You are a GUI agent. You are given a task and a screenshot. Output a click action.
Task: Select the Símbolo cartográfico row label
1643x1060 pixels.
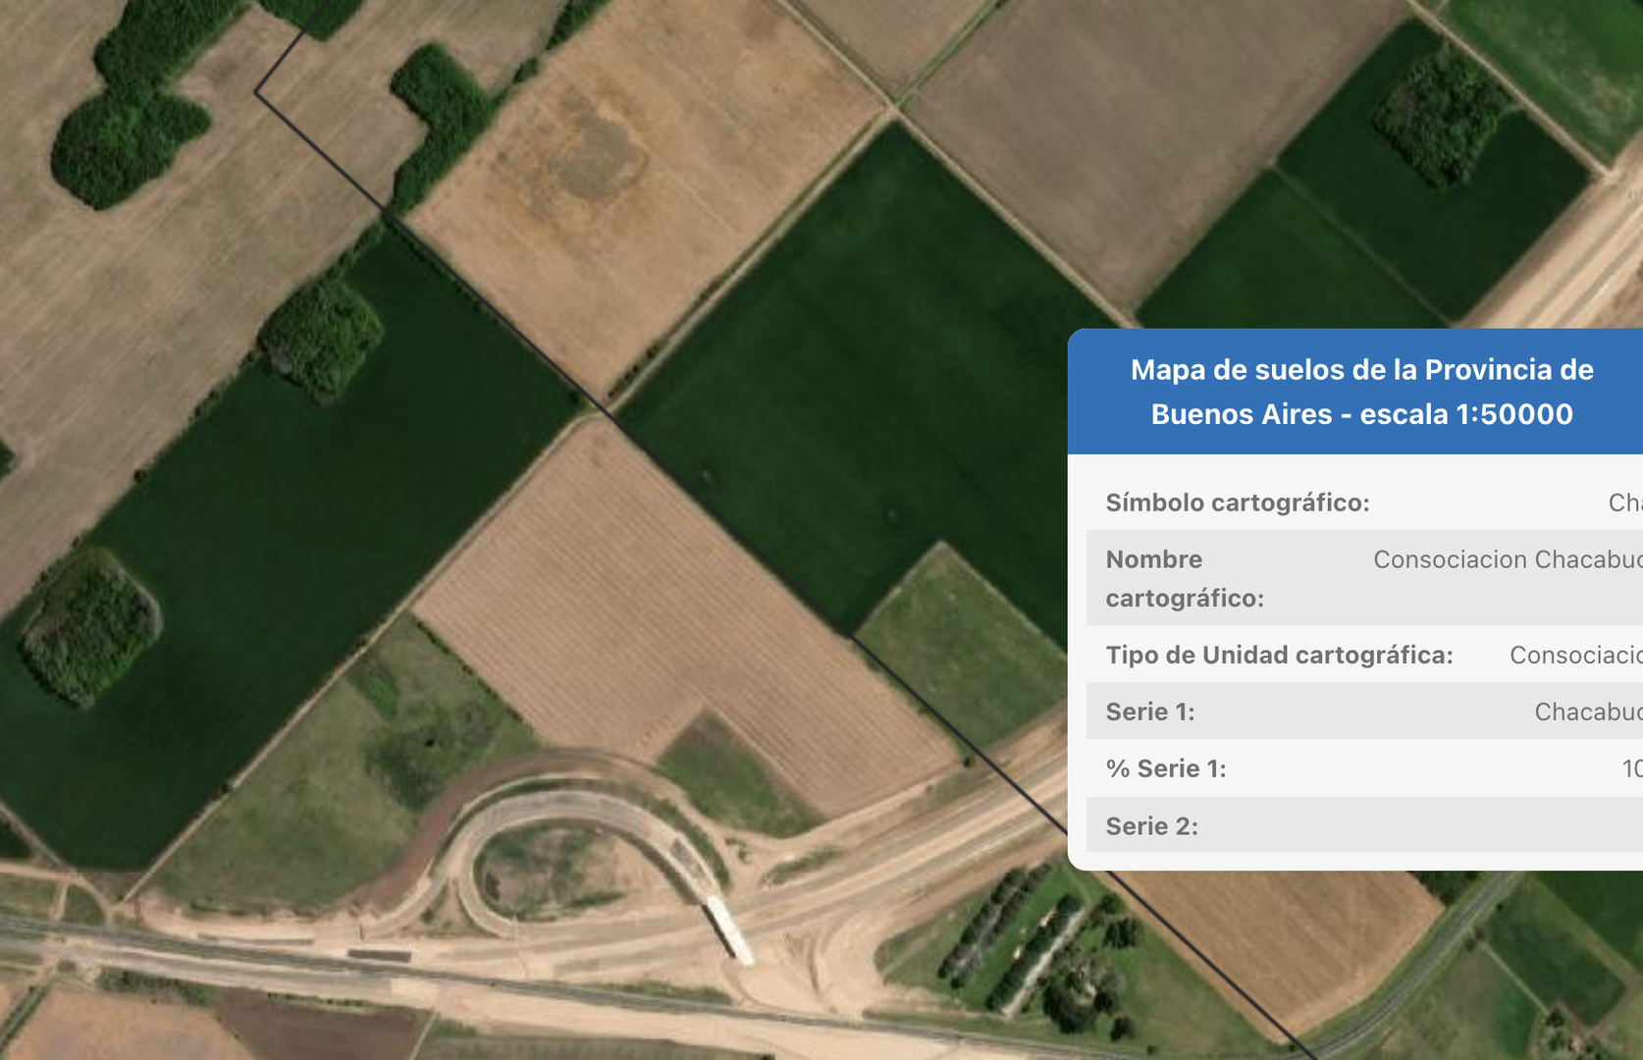point(1237,503)
